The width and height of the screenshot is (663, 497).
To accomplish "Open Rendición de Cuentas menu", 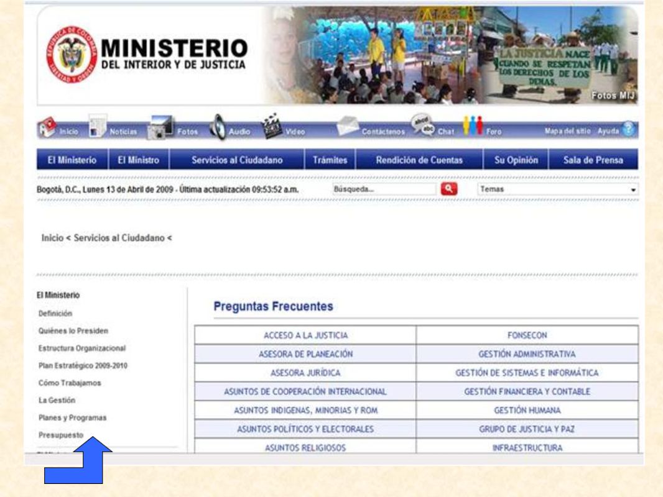I will coord(419,160).
